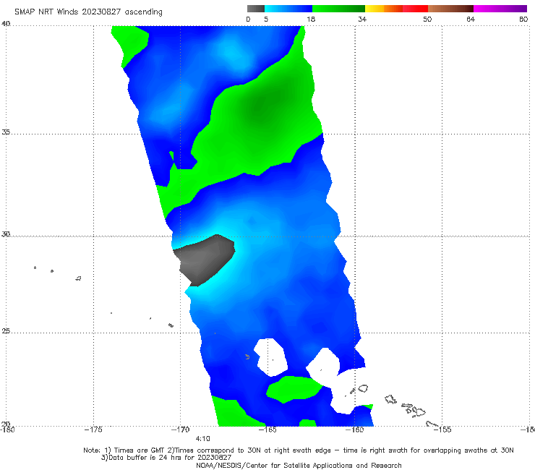Click the '-155' longitude axis label
This screenshot has width=535, height=470.
click(x=442, y=430)
